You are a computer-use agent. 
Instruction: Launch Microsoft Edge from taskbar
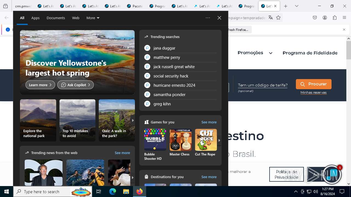coord(113,192)
